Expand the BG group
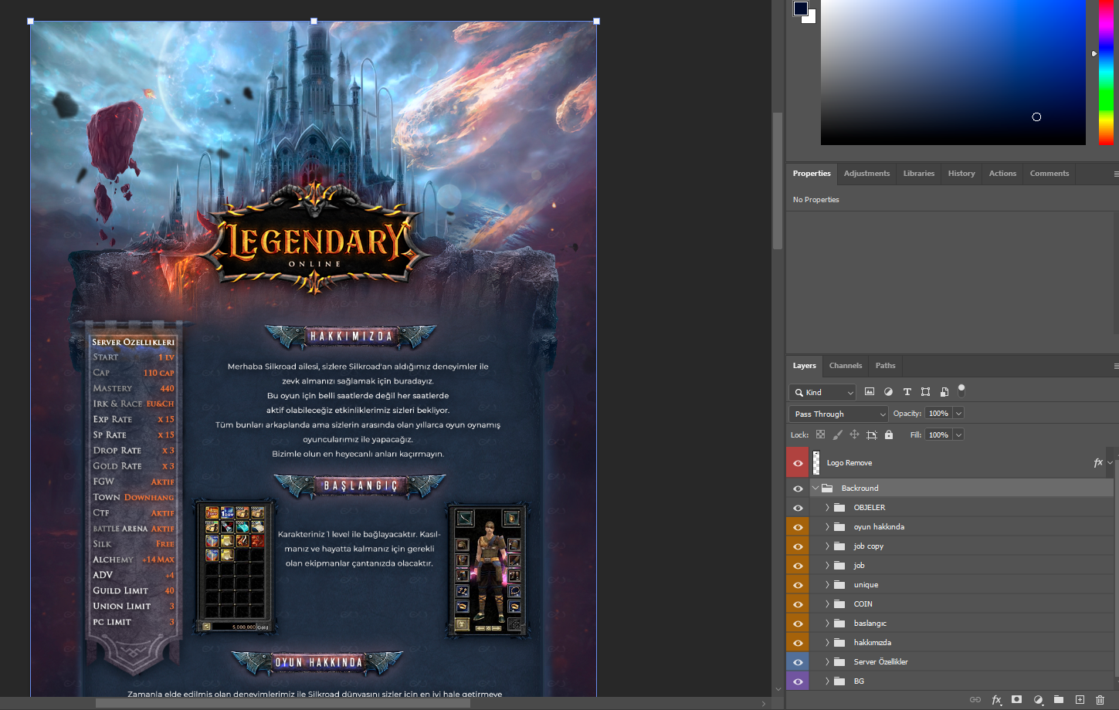This screenshot has height=710, width=1119. click(827, 681)
